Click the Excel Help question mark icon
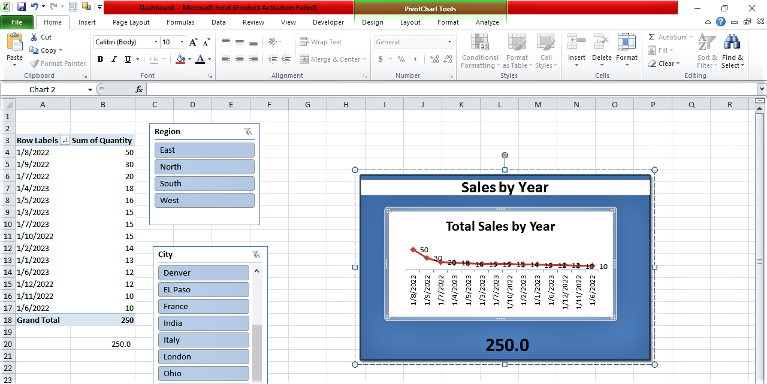Screen dimensions: 767x384 [x=721, y=22]
